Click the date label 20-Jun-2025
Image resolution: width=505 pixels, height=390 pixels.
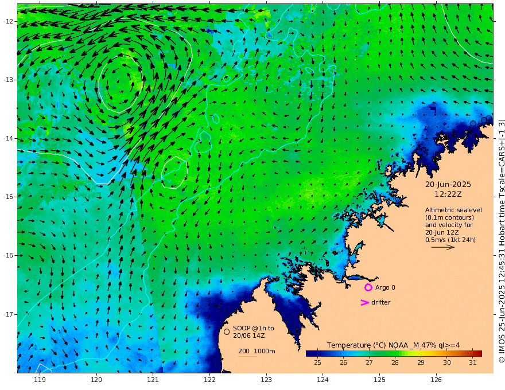pyautogui.click(x=448, y=185)
